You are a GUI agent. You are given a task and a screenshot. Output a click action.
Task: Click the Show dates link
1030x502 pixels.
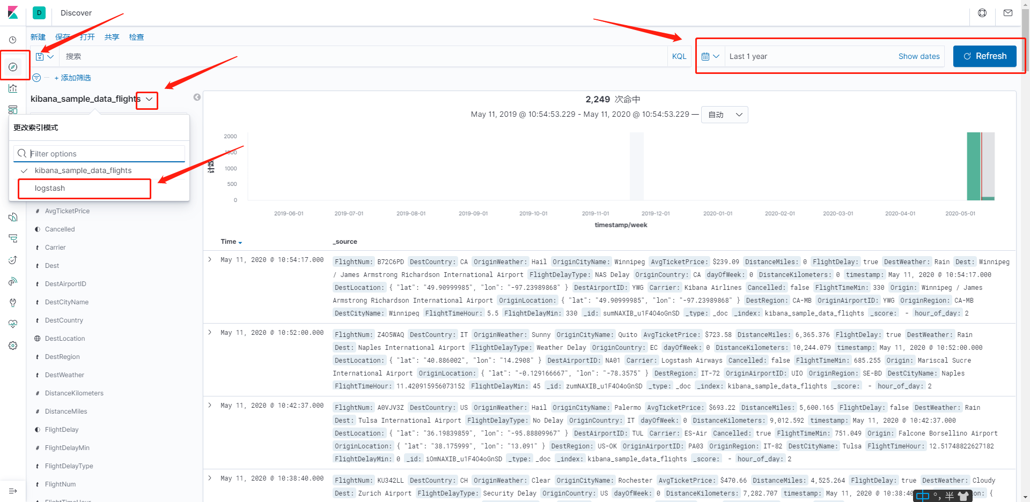(919, 56)
